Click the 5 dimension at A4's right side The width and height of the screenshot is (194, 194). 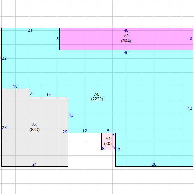pos(114,147)
